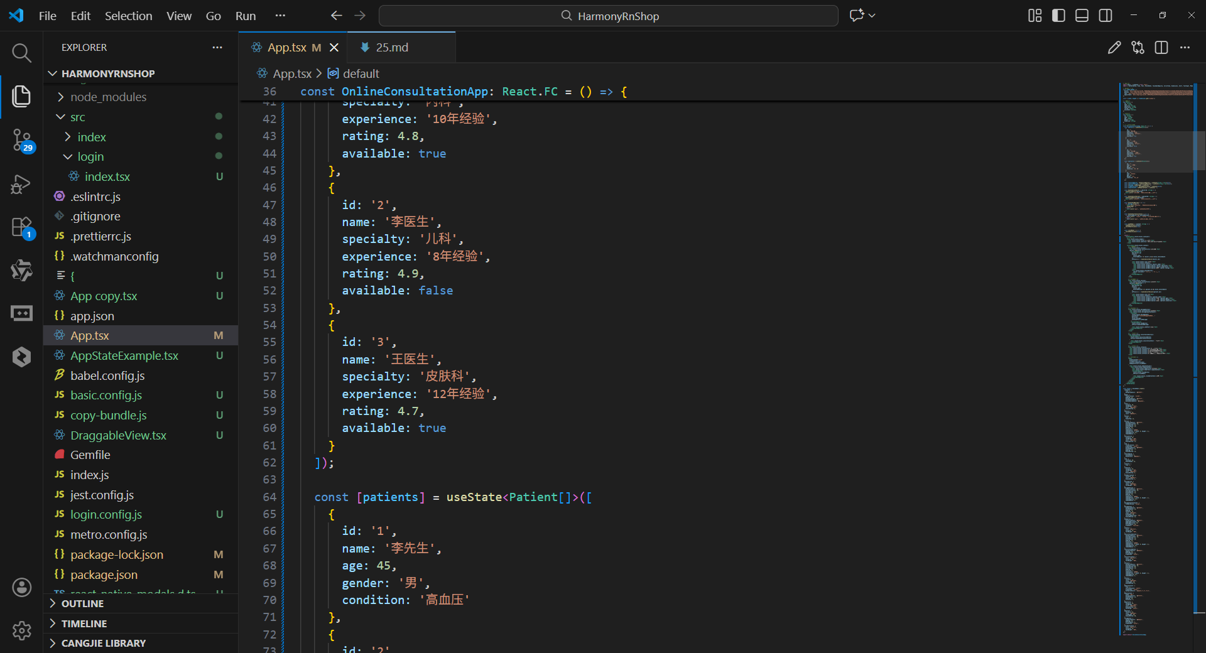Click the pencil edit icon in editor toolbar
This screenshot has width=1206, height=653.
[x=1114, y=48]
